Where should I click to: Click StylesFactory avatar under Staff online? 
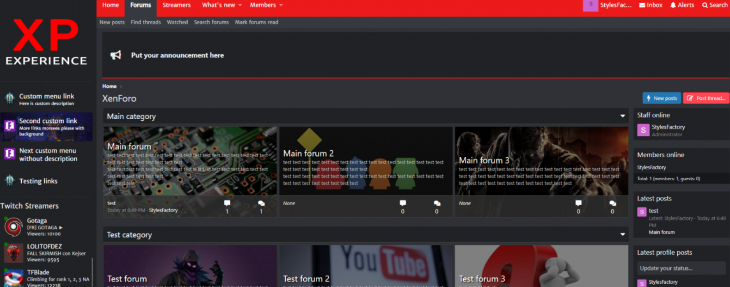[643, 130]
